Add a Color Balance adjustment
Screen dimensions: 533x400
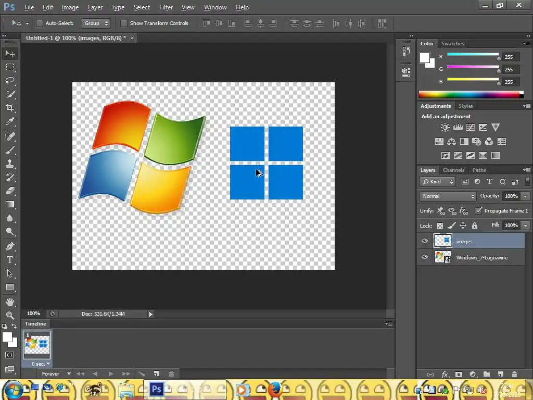[x=451, y=142]
